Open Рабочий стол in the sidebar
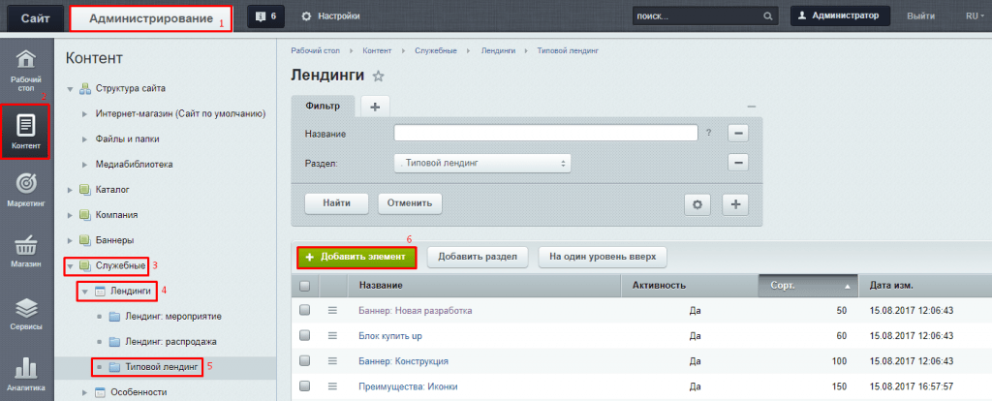The width and height of the screenshot is (992, 401). [x=26, y=69]
